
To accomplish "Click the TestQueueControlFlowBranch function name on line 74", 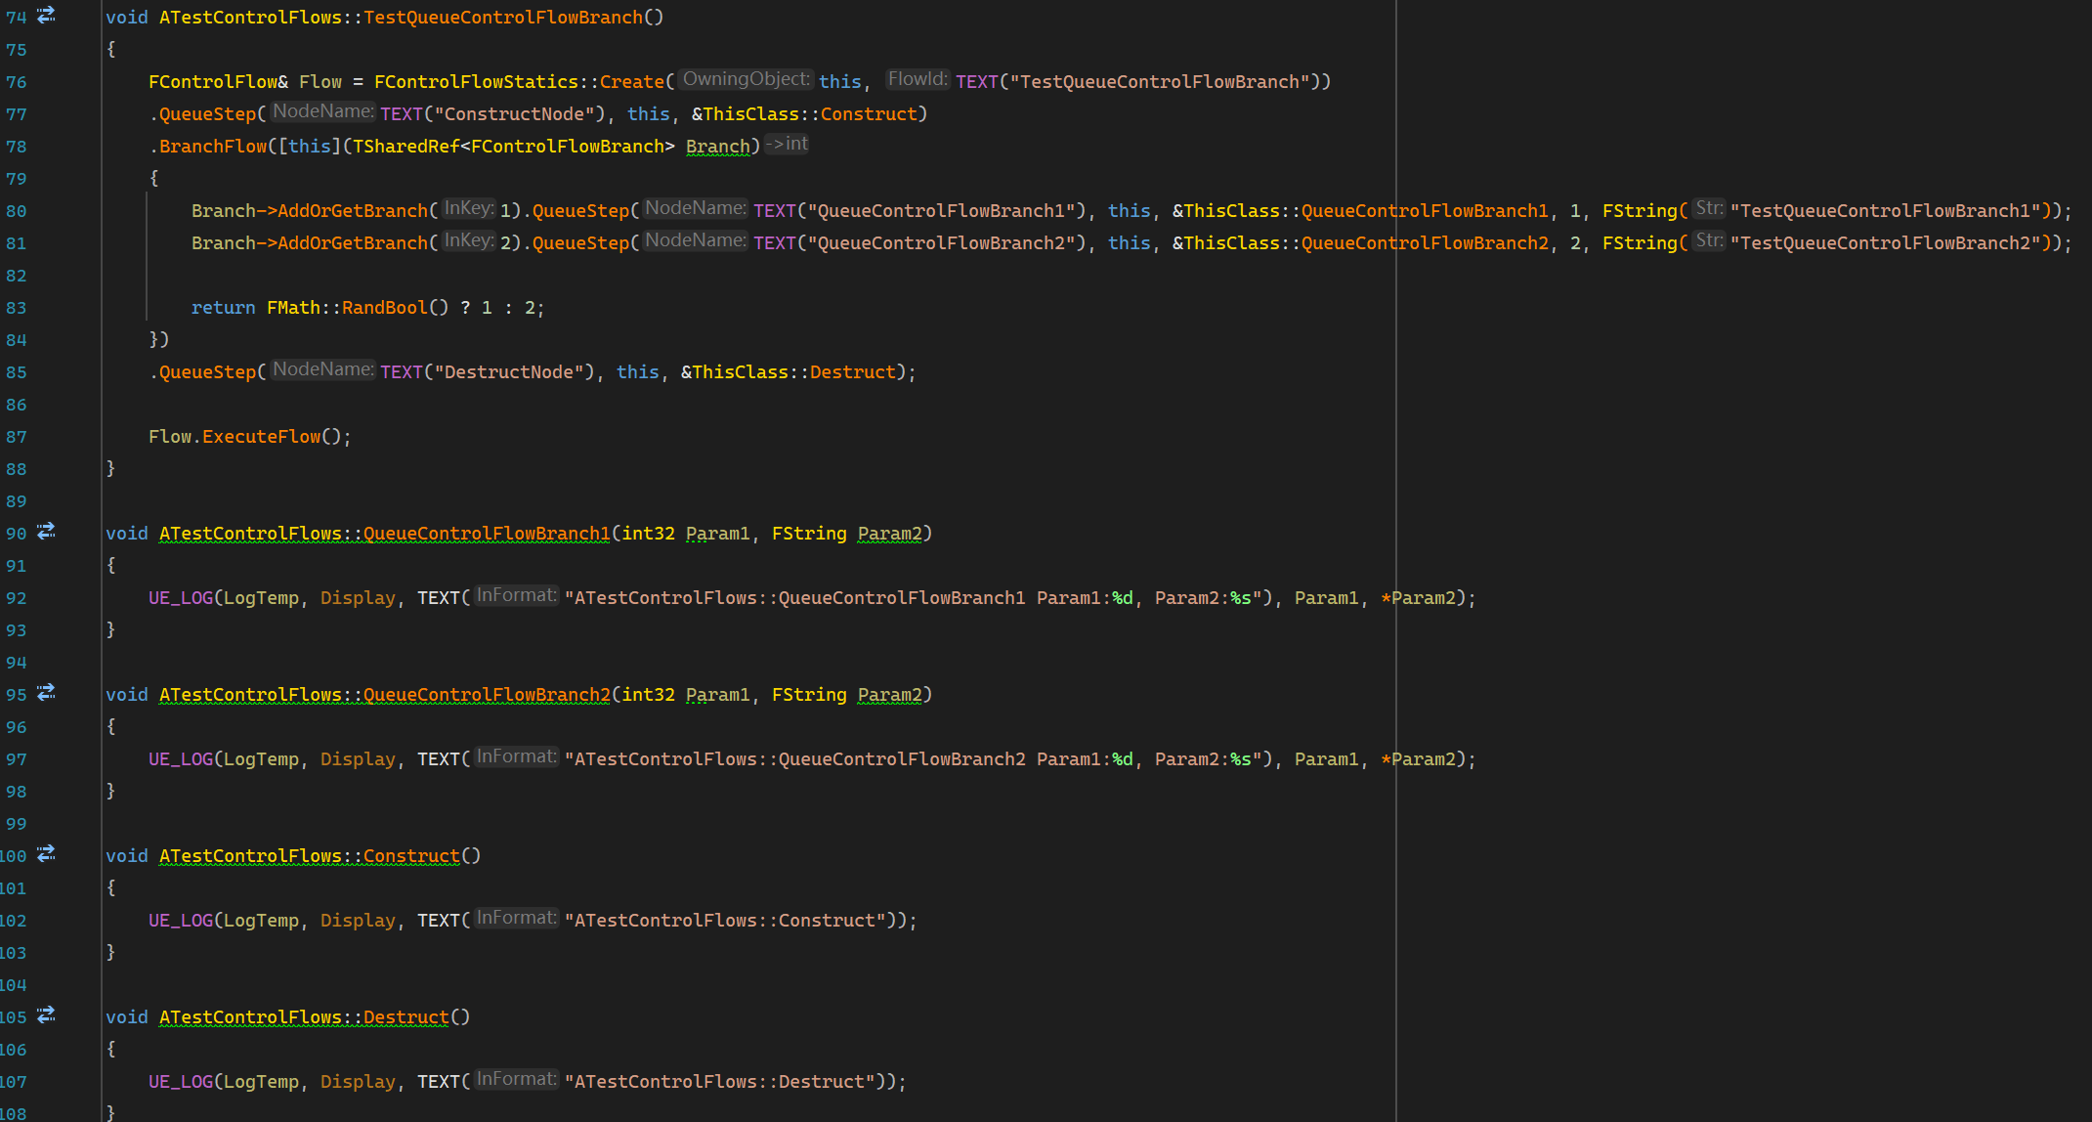I will 503,18.
